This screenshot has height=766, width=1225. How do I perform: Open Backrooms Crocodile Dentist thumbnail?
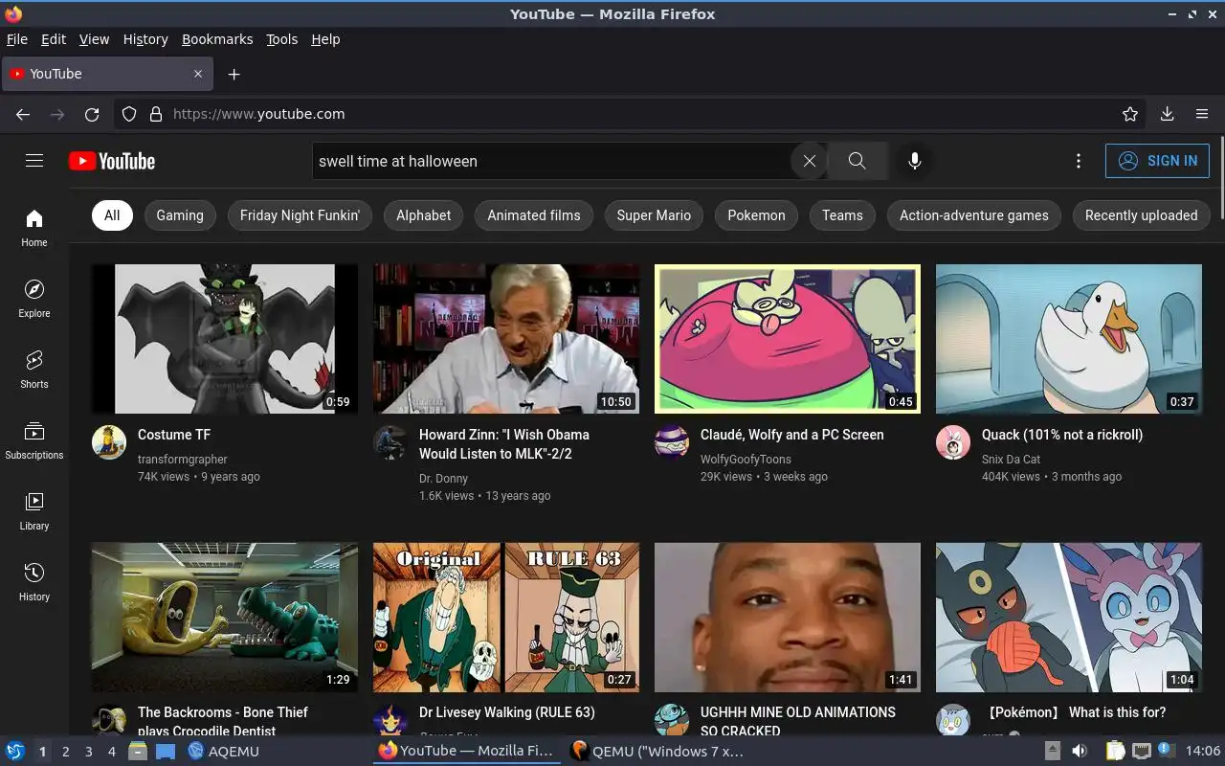[225, 618]
